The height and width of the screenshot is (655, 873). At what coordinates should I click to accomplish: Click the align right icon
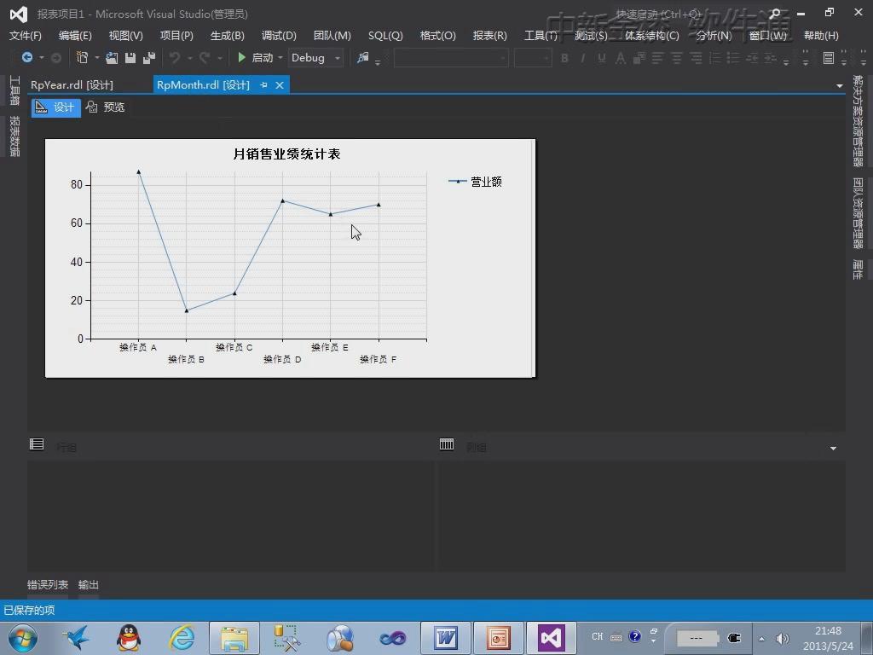[x=696, y=58]
